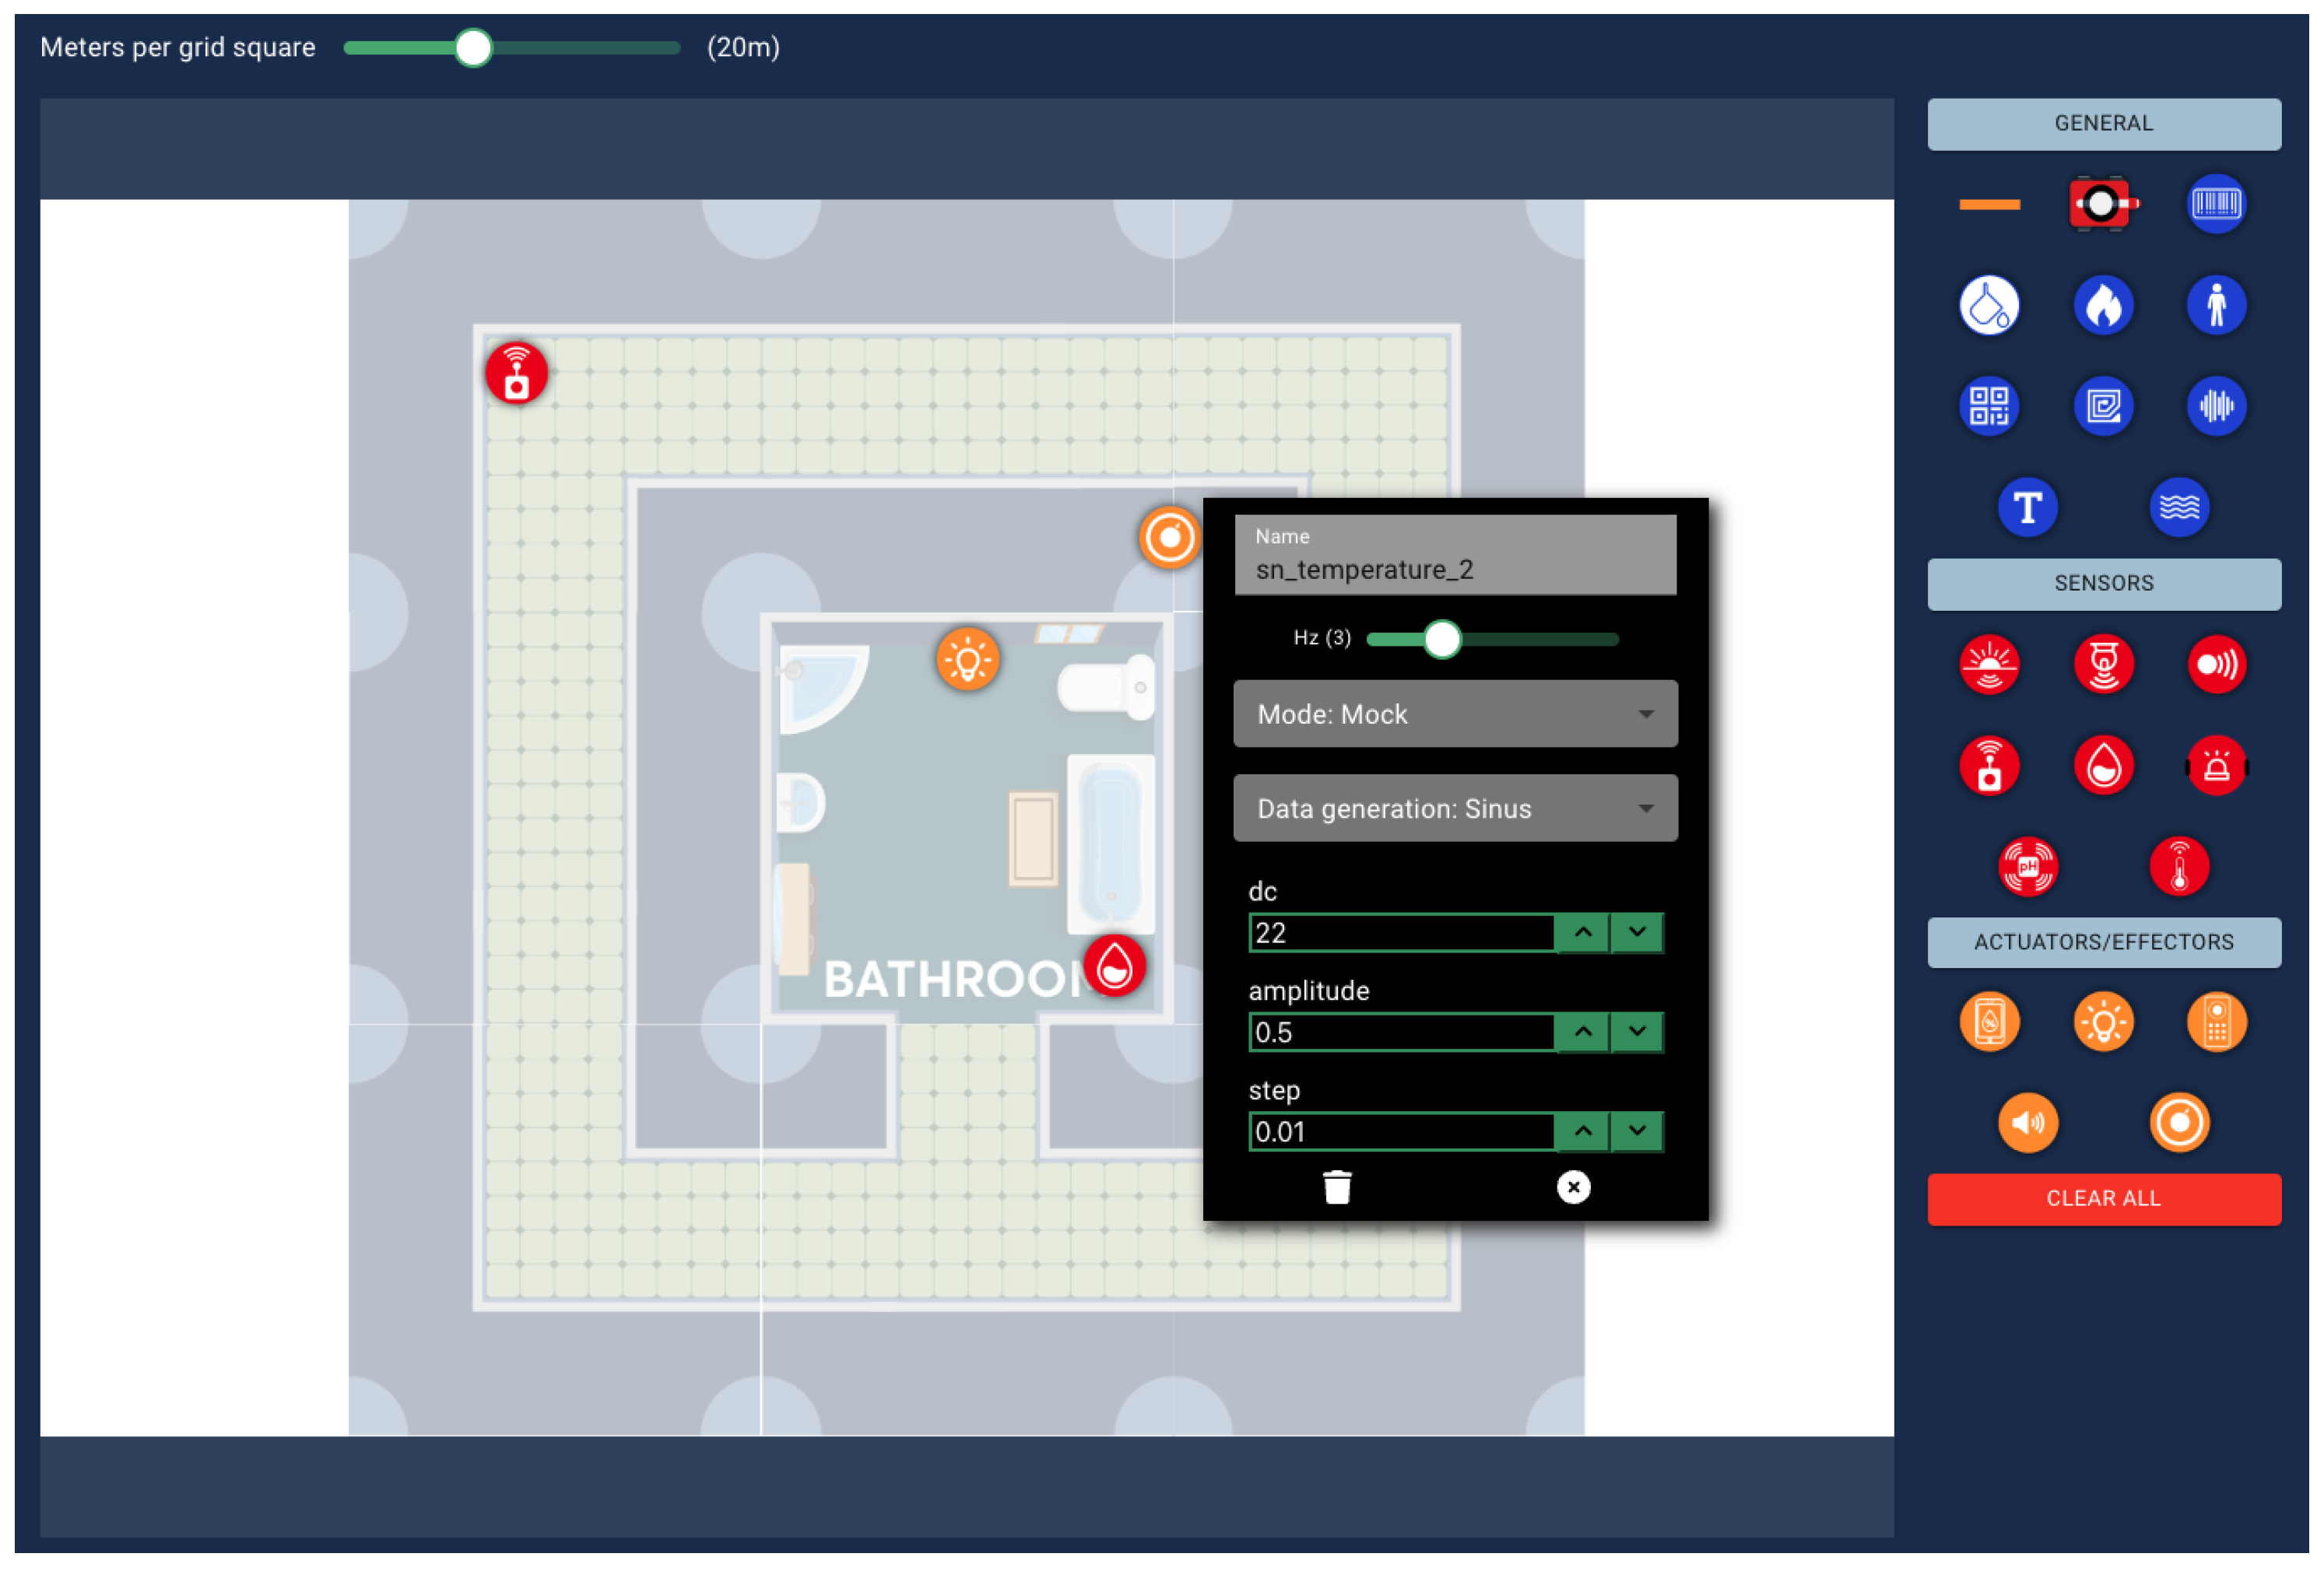Viewport: 2324px width, 1571px height.
Task: Click the CLEAR ALL button
Action: pyautogui.click(x=2103, y=1198)
